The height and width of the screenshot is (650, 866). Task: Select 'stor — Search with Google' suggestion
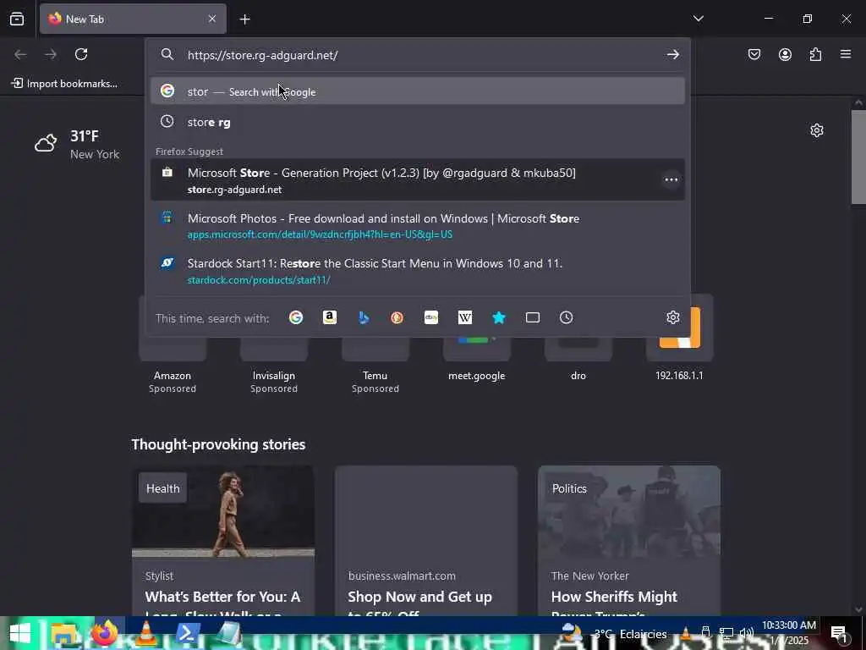418,91
